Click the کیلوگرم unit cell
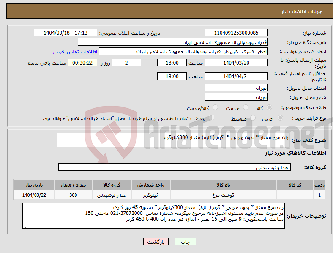Screen dimensions: 333x253 (x=150, y=195)
